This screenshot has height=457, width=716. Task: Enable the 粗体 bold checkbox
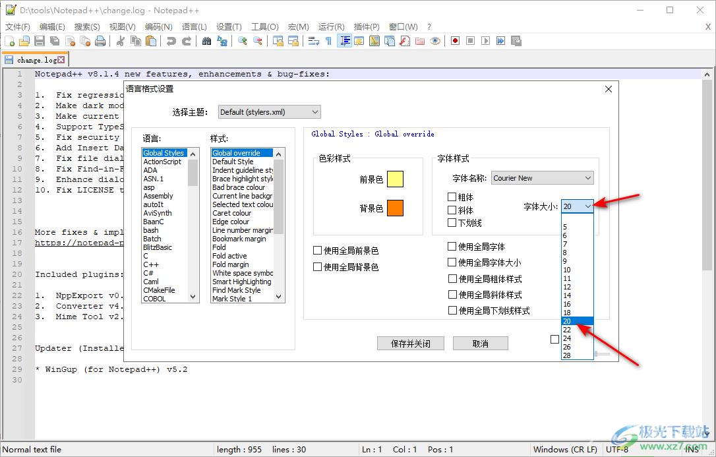452,197
